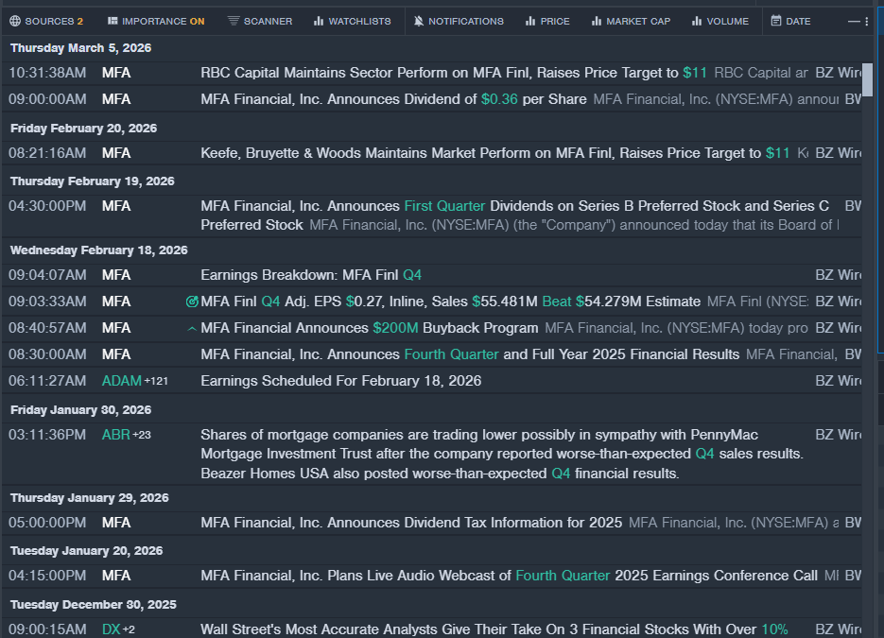Open the Scanner filter
Image resolution: width=884 pixels, height=638 pixels.
tap(260, 21)
